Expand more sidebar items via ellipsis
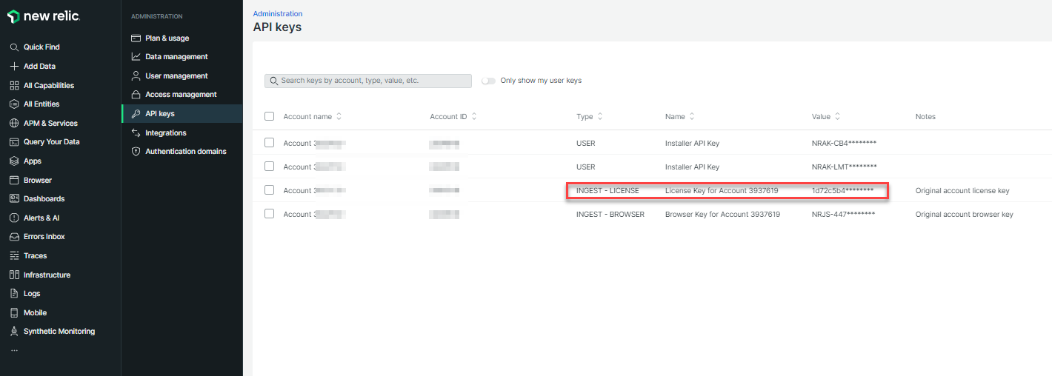Viewport: 1052px width, 376px height. (x=14, y=350)
